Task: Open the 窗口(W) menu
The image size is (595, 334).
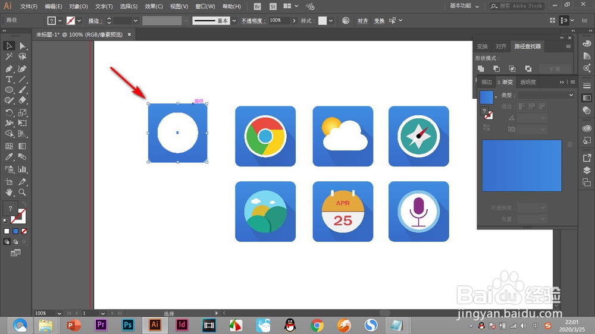Action: (205, 7)
